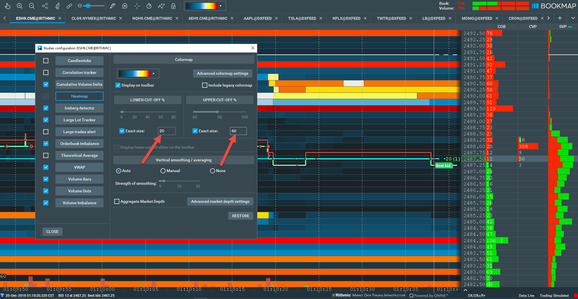Click Advanced colormap settings button
Image resolution: width=578 pixels, height=299 pixels.
coord(223,73)
